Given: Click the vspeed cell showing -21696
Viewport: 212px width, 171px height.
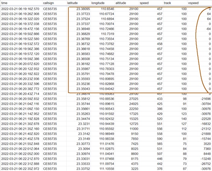Looking at the screenshot, I should click(x=200, y=99).
